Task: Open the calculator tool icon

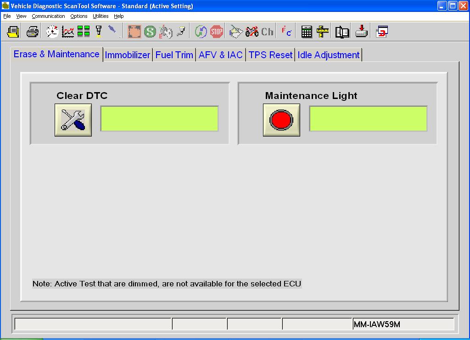Action: click(307, 32)
